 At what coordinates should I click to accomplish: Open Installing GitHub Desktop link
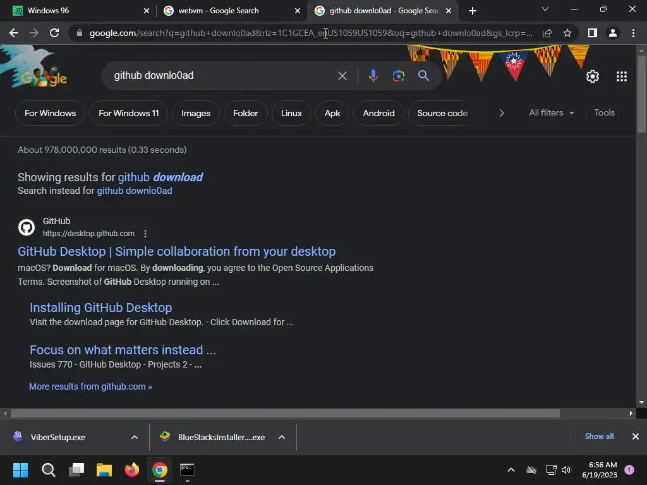(100, 308)
